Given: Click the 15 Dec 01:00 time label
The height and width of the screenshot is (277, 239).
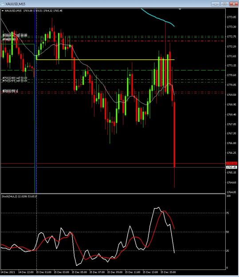Looking at the screenshot, I should tap(43, 272).
